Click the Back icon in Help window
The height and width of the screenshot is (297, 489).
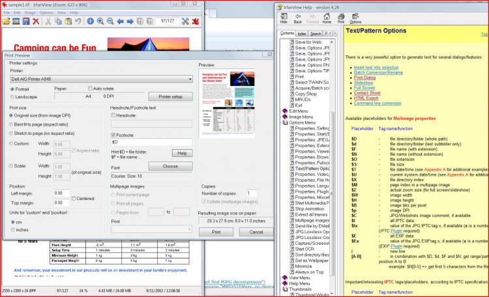(298, 18)
